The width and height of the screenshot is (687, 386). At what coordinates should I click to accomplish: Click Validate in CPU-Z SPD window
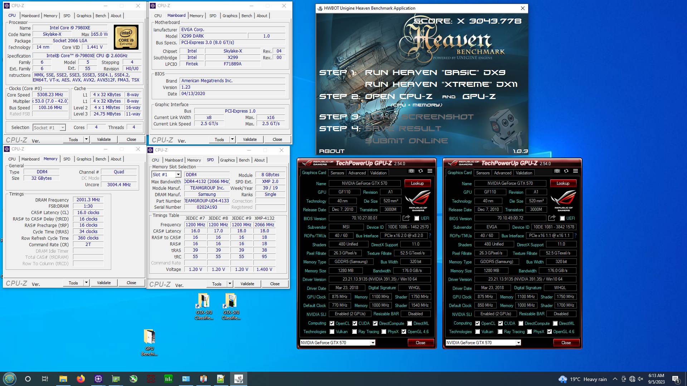coord(247,284)
